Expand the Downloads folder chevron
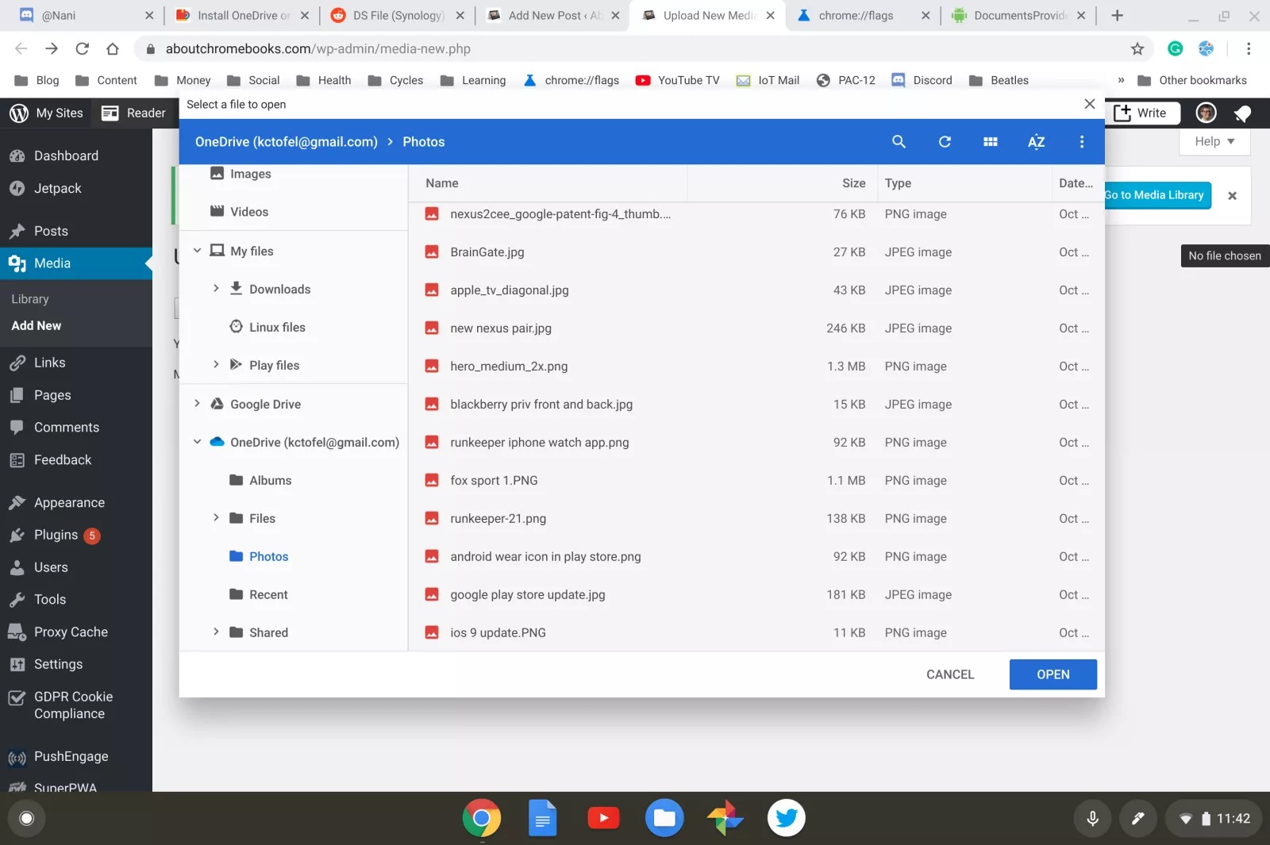 (216, 289)
